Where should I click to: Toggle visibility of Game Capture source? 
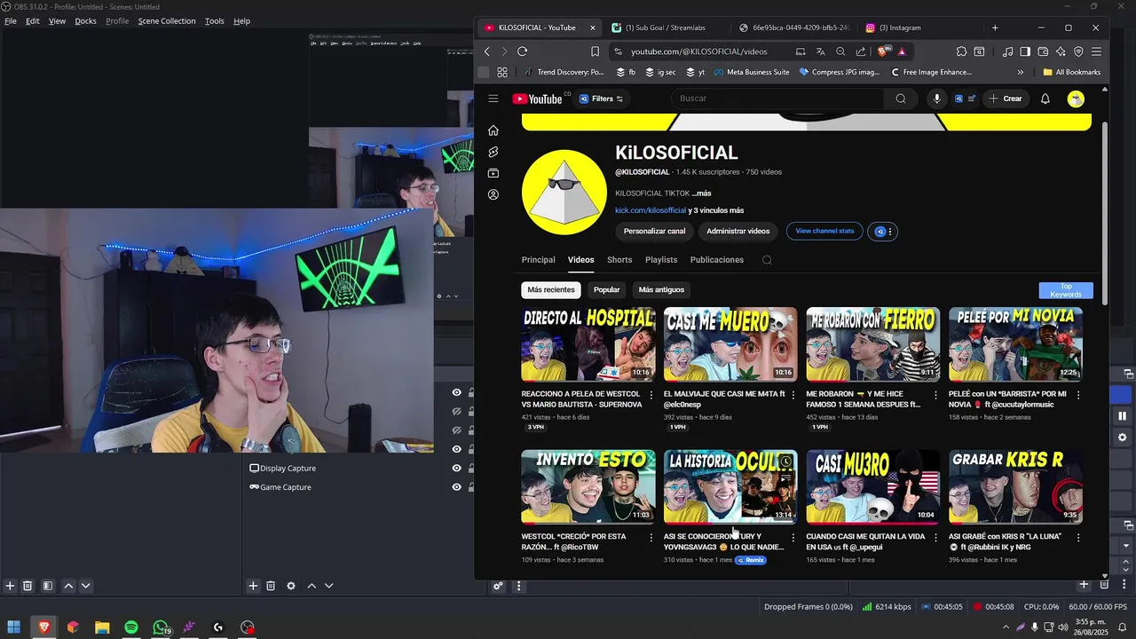click(457, 486)
